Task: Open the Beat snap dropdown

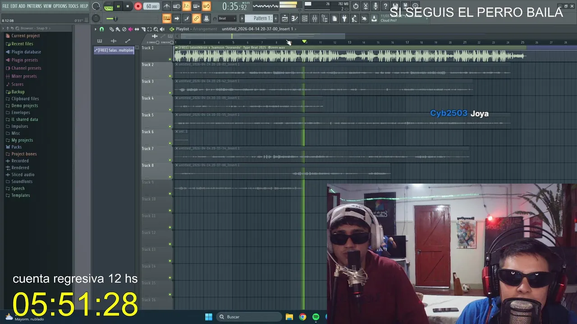Action: [227, 18]
